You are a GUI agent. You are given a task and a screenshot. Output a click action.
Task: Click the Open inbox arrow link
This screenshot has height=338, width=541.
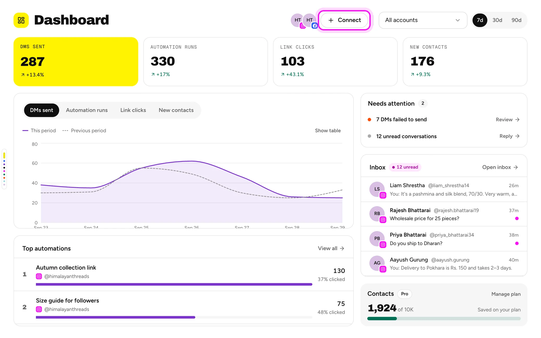pyautogui.click(x=500, y=167)
